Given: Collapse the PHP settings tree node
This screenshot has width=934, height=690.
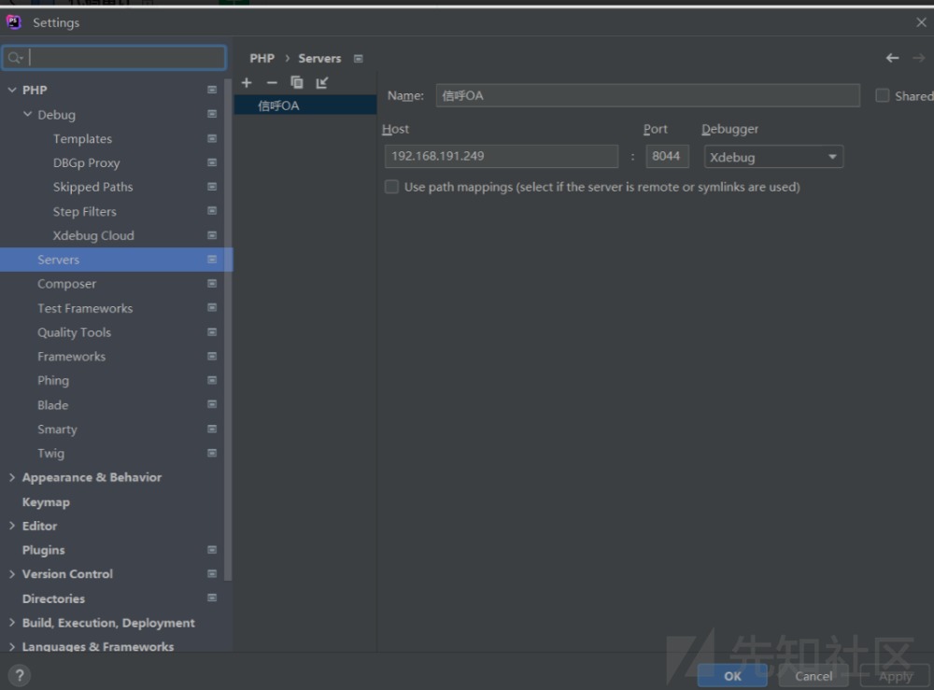Looking at the screenshot, I should coord(12,91).
